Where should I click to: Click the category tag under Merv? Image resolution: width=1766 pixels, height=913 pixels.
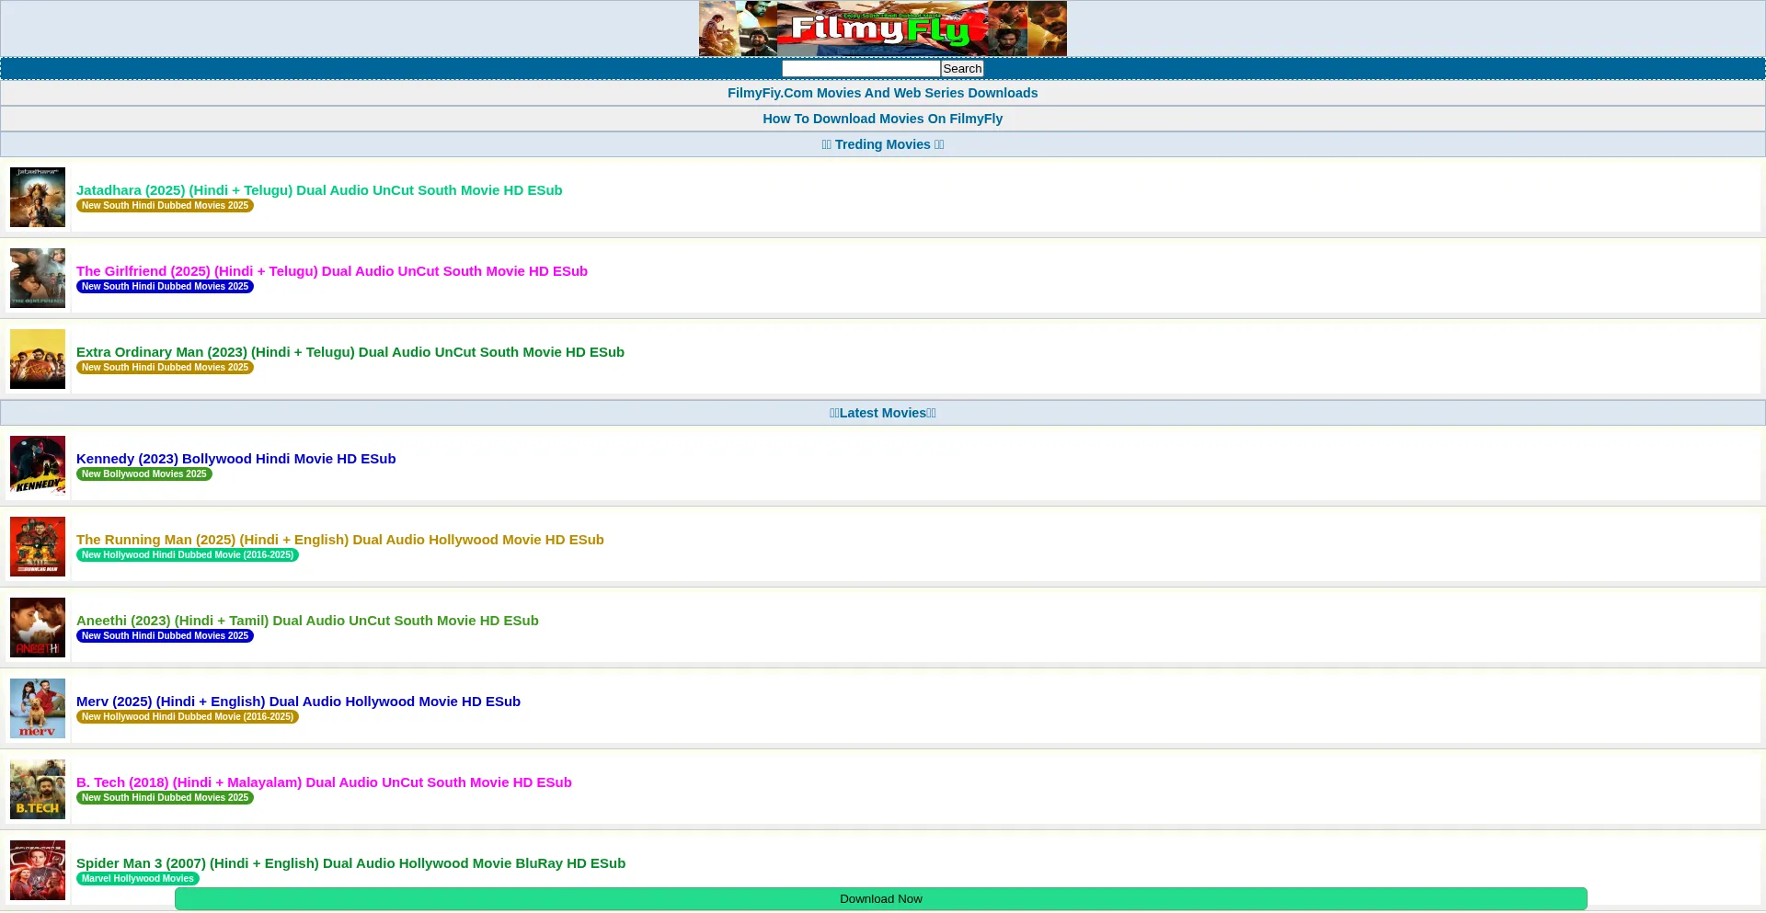coord(188,717)
